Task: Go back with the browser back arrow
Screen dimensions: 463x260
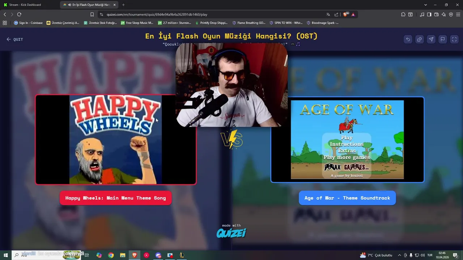Action: (5, 14)
